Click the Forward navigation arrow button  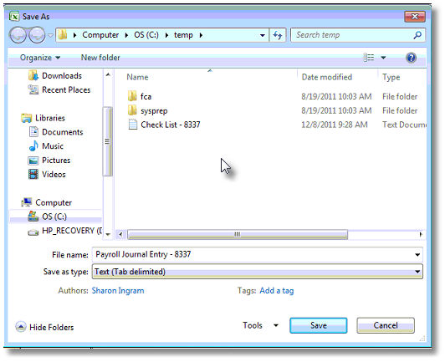pyautogui.click(x=37, y=35)
